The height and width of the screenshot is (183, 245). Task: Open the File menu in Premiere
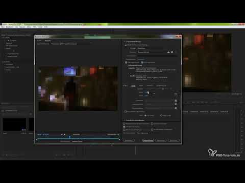click(x=3, y=27)
